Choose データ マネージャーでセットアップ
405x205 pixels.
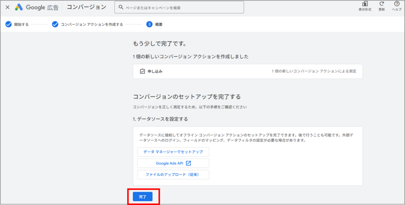(173, 152)
